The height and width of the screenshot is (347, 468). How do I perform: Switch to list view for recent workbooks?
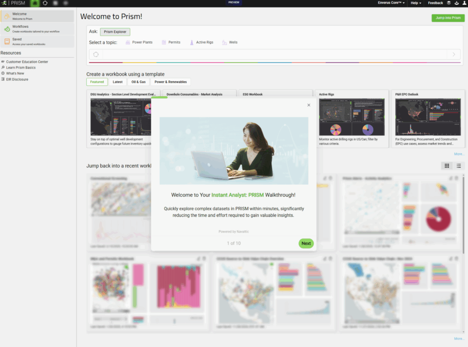[x=458, y=166]
